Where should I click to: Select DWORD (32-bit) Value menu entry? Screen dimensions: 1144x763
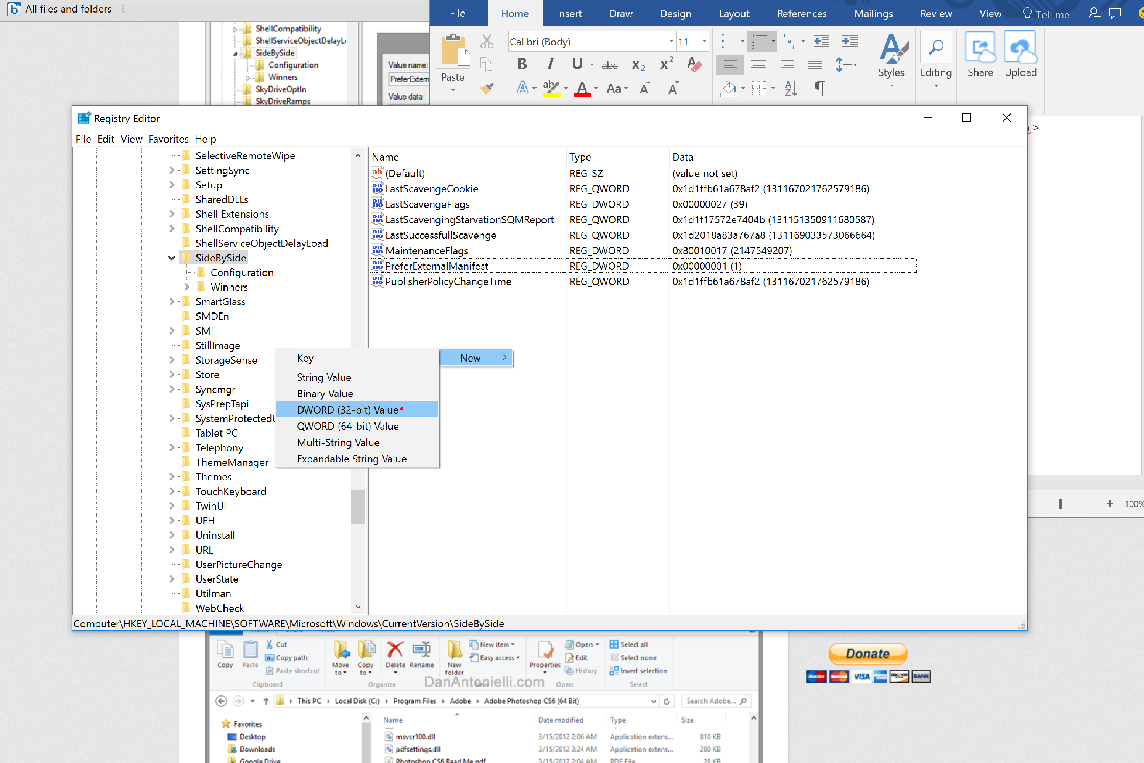click(347, 410)
